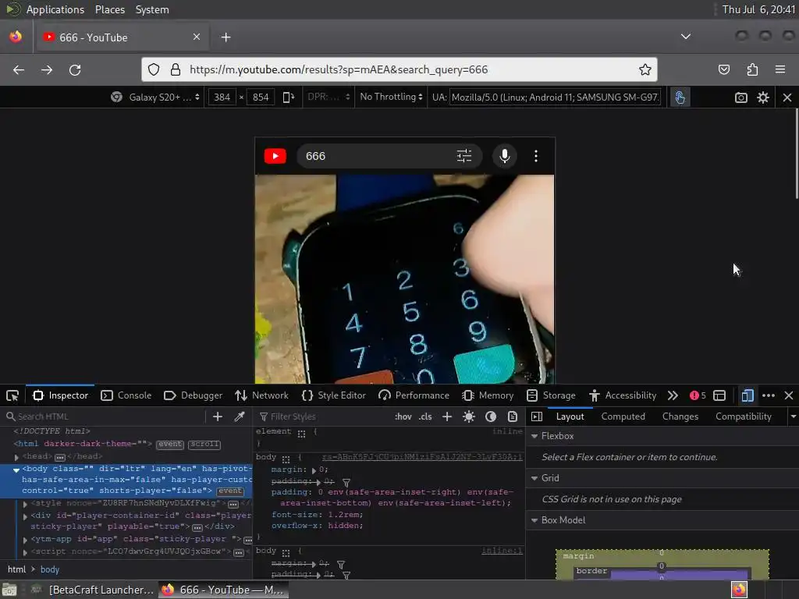Open a new browser tab
The image size is (799, 599).
coord(225,37)
